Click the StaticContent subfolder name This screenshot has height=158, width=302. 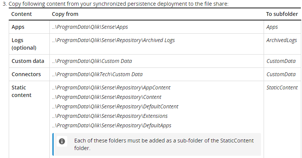click(x=282, y=88)
